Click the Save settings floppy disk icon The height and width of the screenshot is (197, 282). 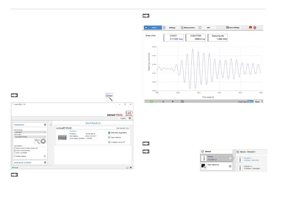(227, 28)
